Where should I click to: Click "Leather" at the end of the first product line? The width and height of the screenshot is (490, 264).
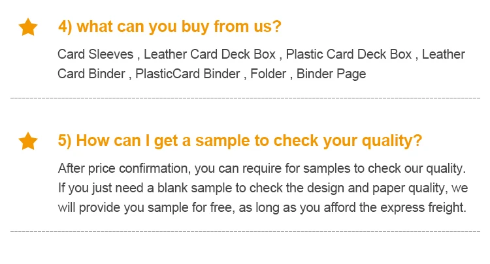443,54
